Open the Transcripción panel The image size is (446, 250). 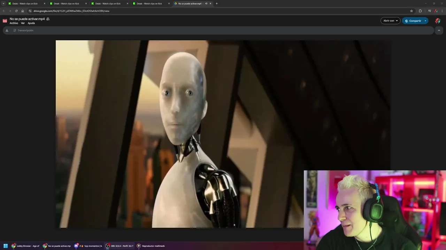[x=23, y=30]
